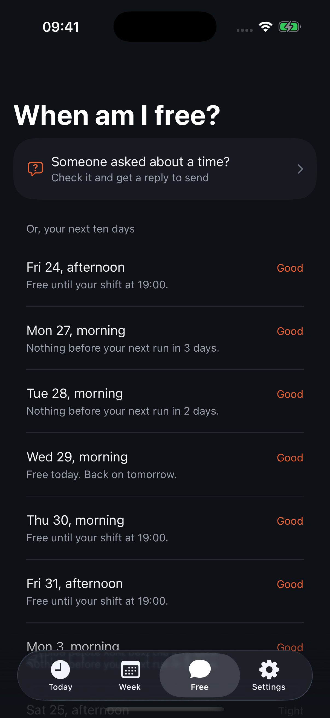Open Today tab clock icon
The width and height of the screenshot is (330, 718).
pyautogui.click(x=60, y=669)
